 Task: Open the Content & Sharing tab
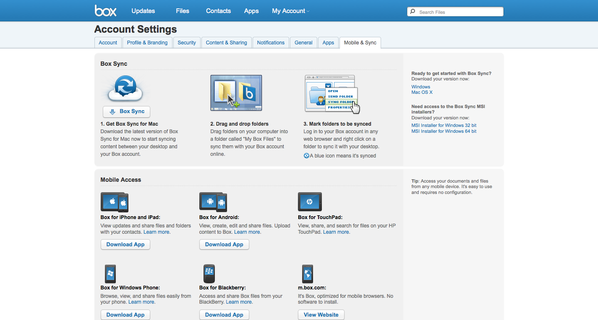(x=227, y=43)
